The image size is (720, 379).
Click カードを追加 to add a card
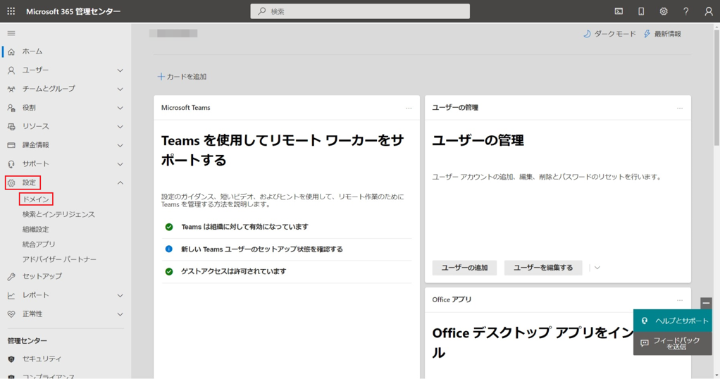[182, 76]
